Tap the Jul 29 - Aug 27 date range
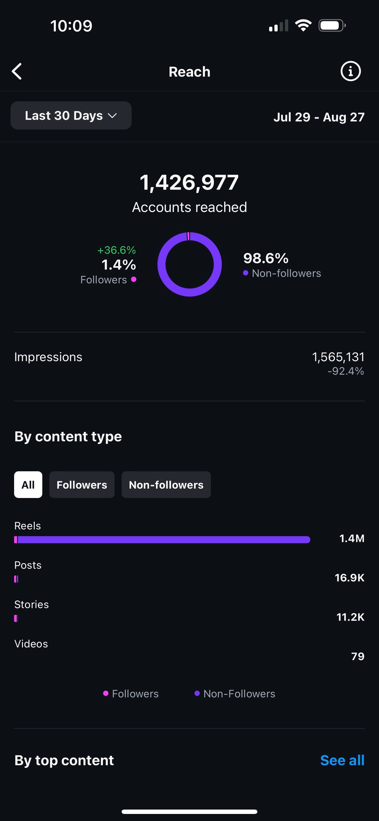 tap(319, 117)
